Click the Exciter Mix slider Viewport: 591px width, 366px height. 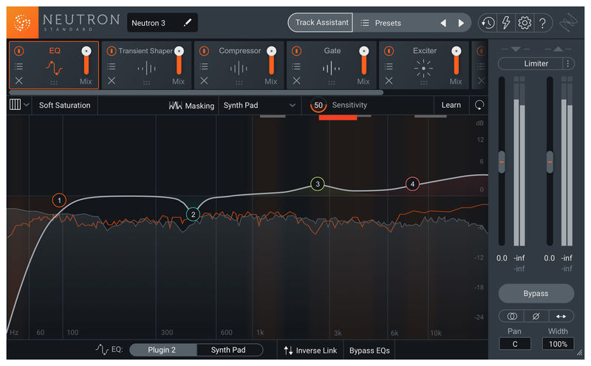click(x=456, y=61)
